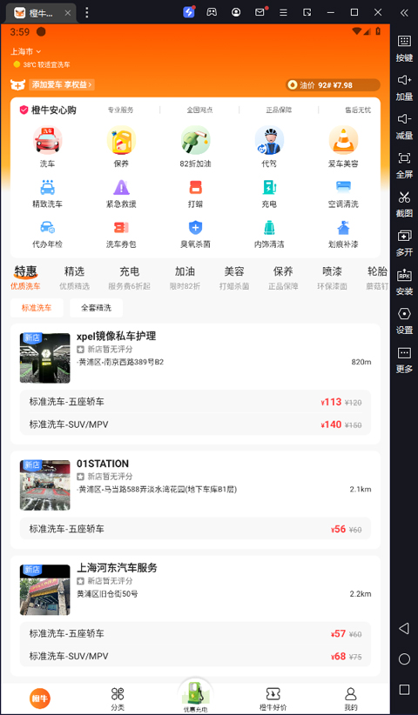
Task: Tap the Android home circle button
Action: (x=404, y=659)
